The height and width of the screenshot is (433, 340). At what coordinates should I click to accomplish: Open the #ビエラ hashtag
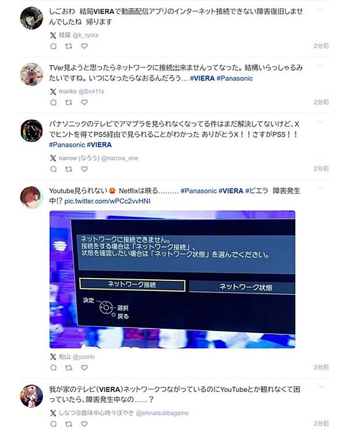point(256,191)
